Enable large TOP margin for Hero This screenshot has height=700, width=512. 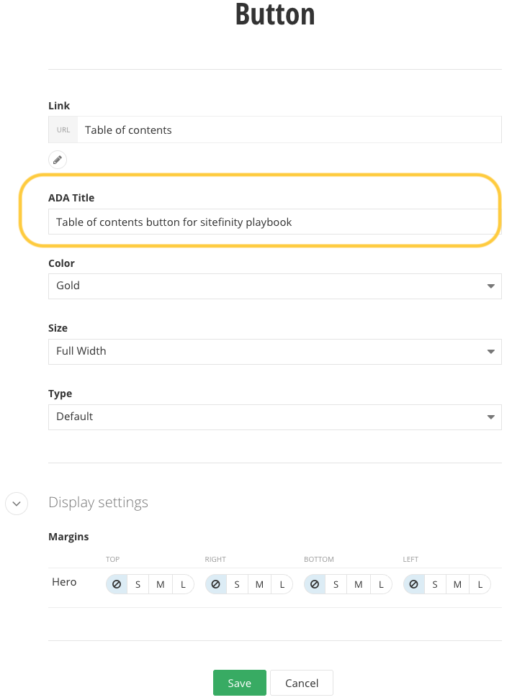tap(182, 583)
